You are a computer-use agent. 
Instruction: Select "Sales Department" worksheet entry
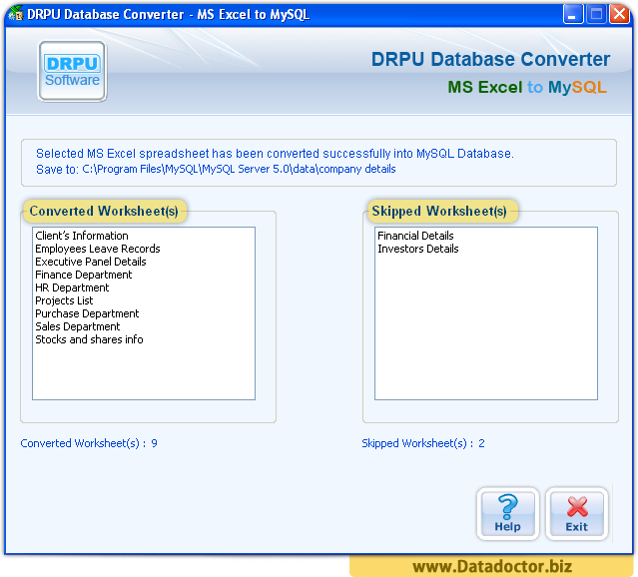coord(78,326)
